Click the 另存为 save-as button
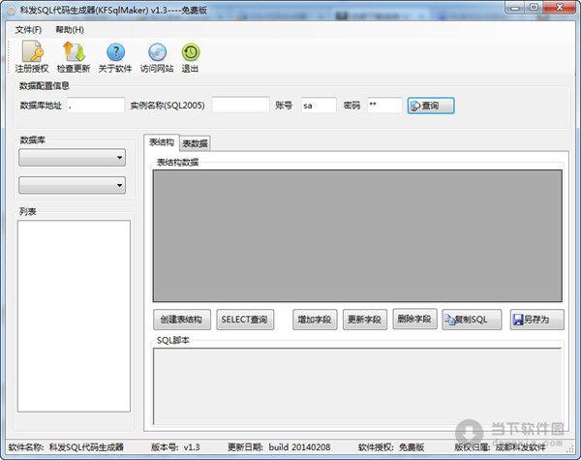Image resolution: width=581 pixels, height=460 pixels. point(536,320)
